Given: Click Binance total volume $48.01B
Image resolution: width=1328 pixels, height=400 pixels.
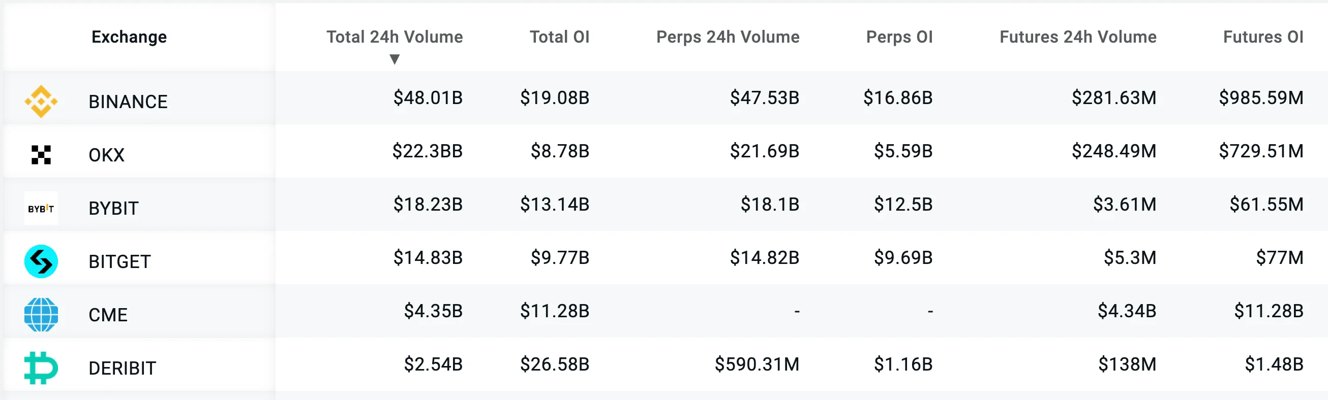Looking at the screenshot, I should [x=428, y=98].
